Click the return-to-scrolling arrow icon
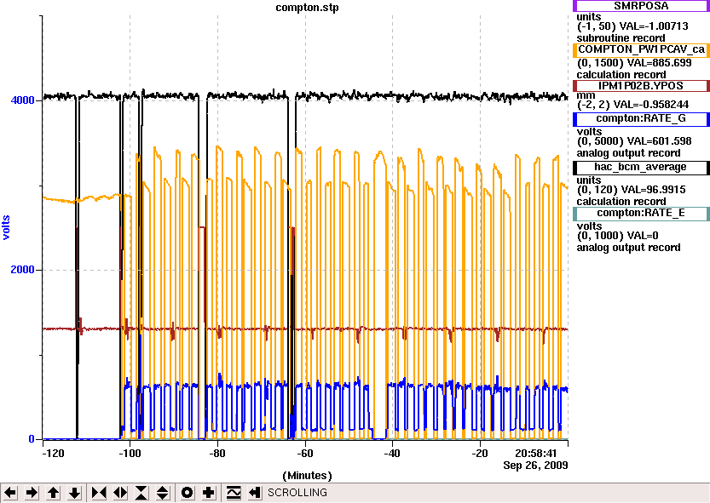This screenshot has width=710, height=503. pos(255,493)
